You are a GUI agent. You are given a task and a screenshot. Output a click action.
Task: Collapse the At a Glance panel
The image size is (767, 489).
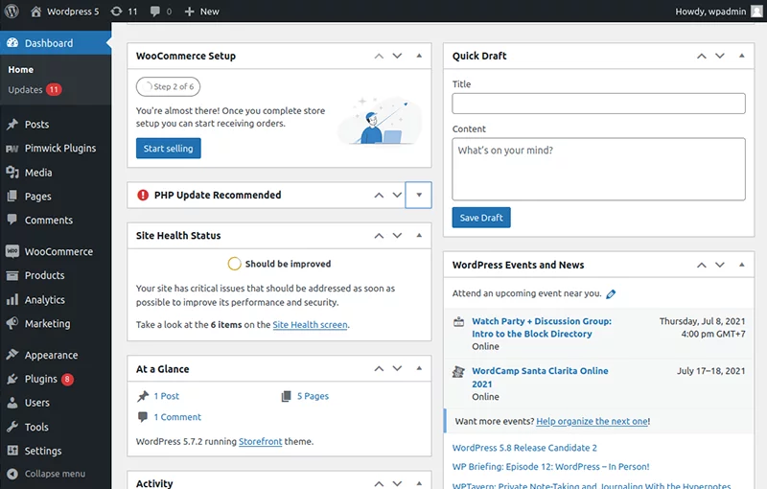[419, 368]
